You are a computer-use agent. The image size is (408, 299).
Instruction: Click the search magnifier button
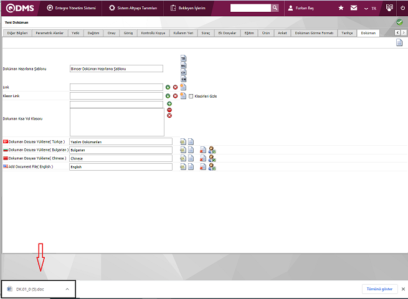pos(275,8)
